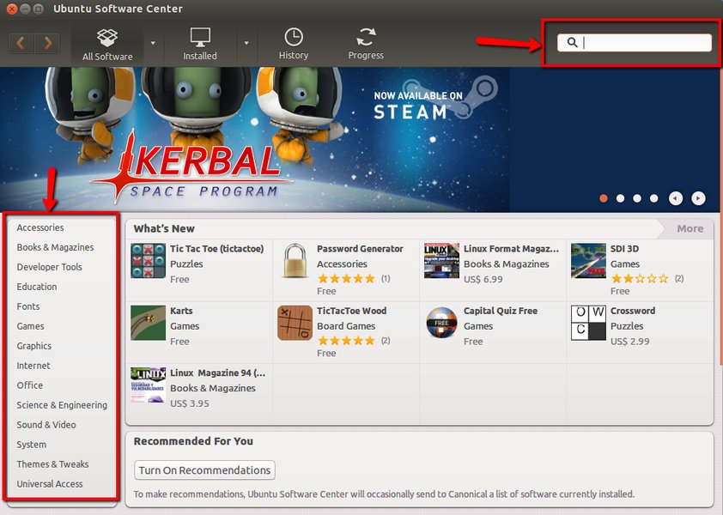View the Progress section
Screen dimensions: 723x515
366,45
